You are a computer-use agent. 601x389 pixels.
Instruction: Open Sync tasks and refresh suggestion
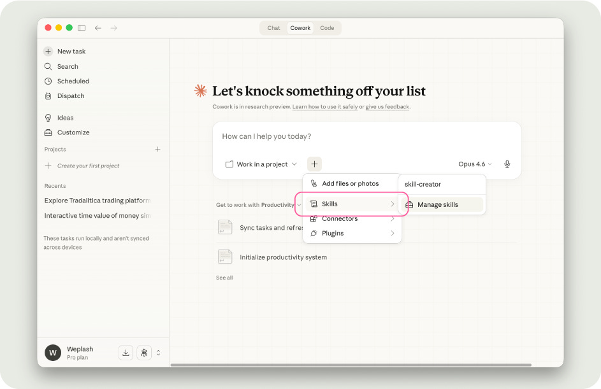(271, 228)
